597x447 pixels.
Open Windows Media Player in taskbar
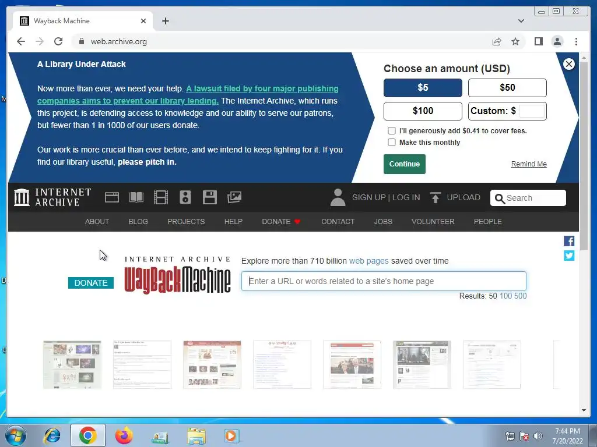click(231, 435)
